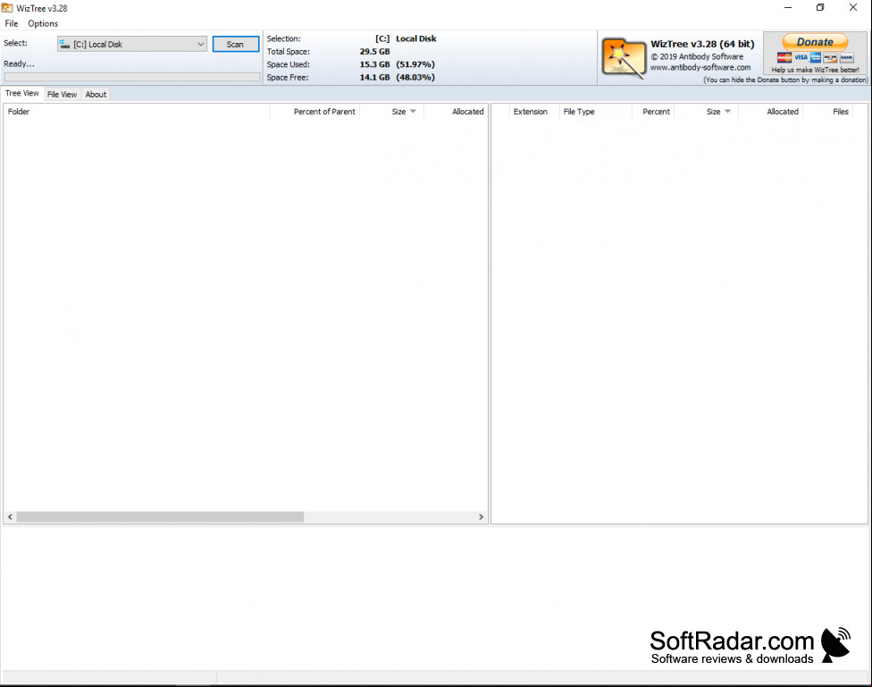Click the drive icon in Select box
The width and height of the screenshot is (872, 687).
coord(64,44)
